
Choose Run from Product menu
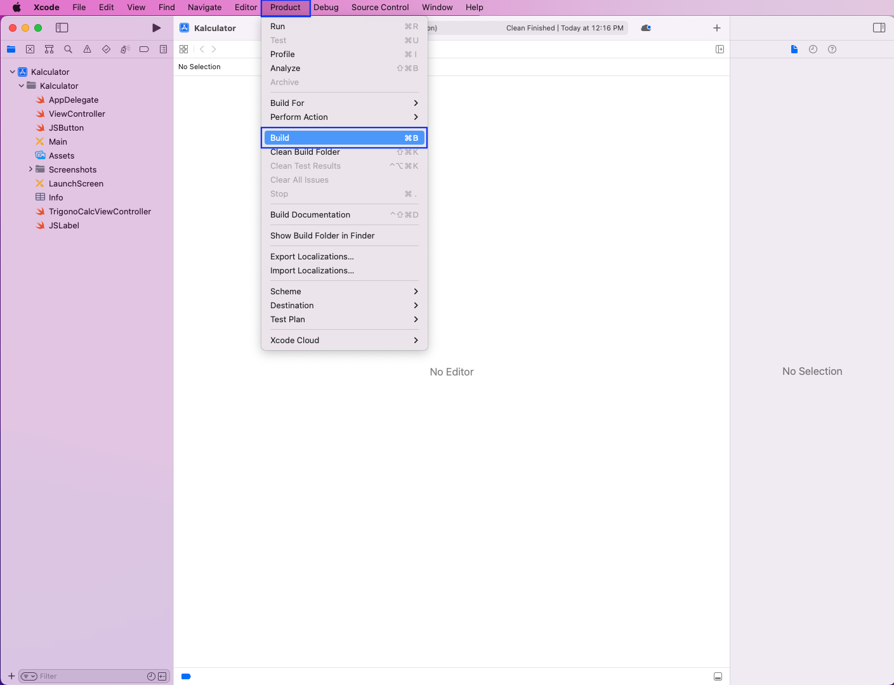[x=345, y=26]
